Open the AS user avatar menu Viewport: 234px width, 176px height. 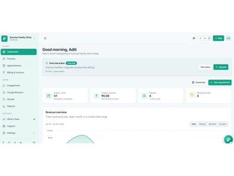[228, 38]
